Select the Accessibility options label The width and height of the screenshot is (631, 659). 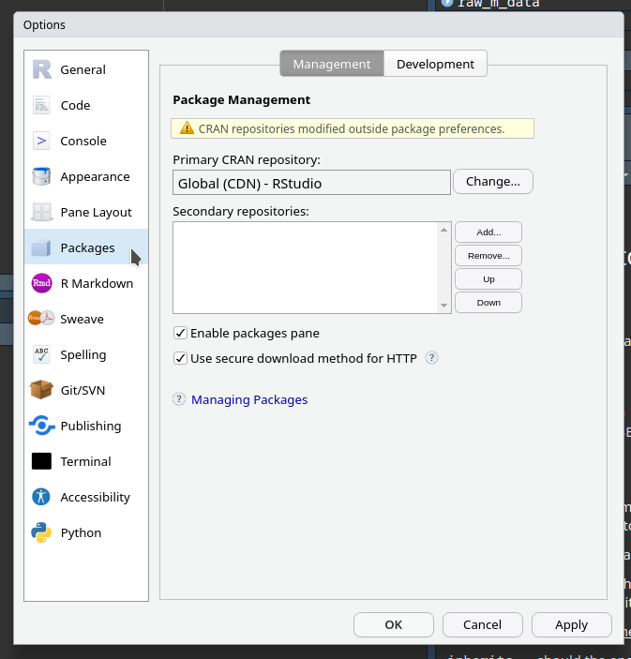[x=96, y=498]
